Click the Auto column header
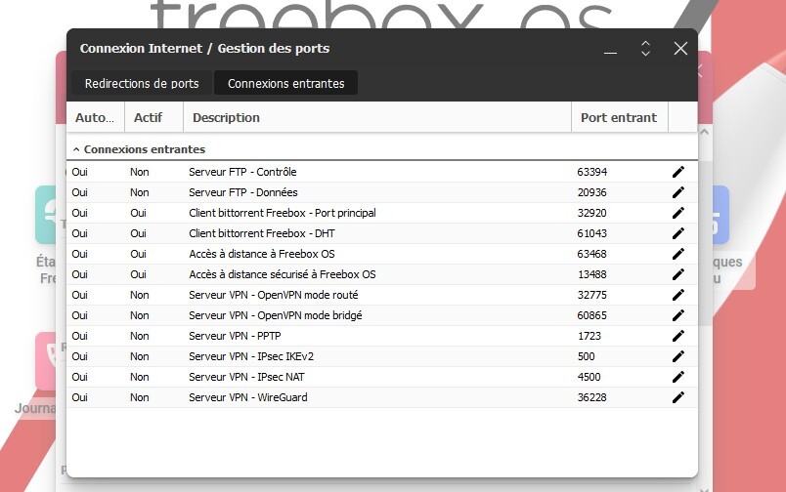786x492 pixels. pyautogui.click(x=95, y=118)
